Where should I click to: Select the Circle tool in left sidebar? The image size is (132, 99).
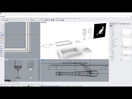(1, 27)
